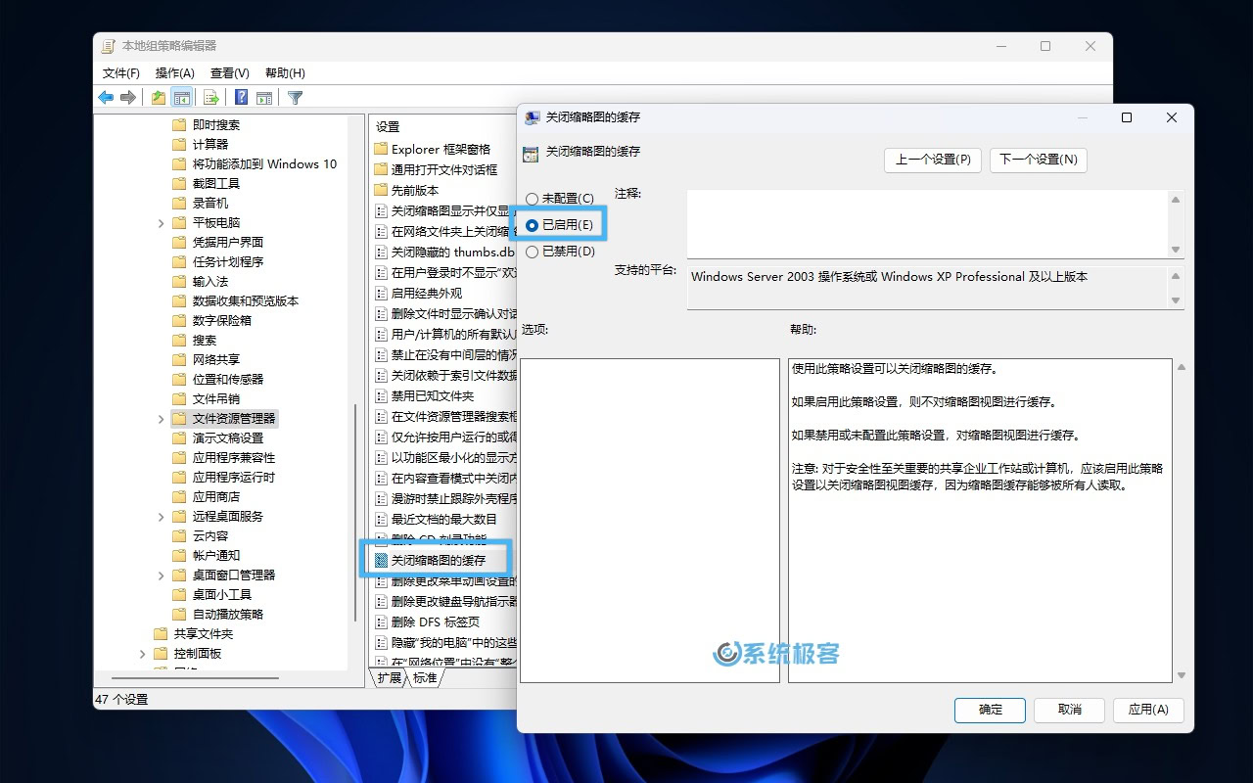Select 数据收集和预览版本 in the tree
1253x783 pixels.
(246, 300)
